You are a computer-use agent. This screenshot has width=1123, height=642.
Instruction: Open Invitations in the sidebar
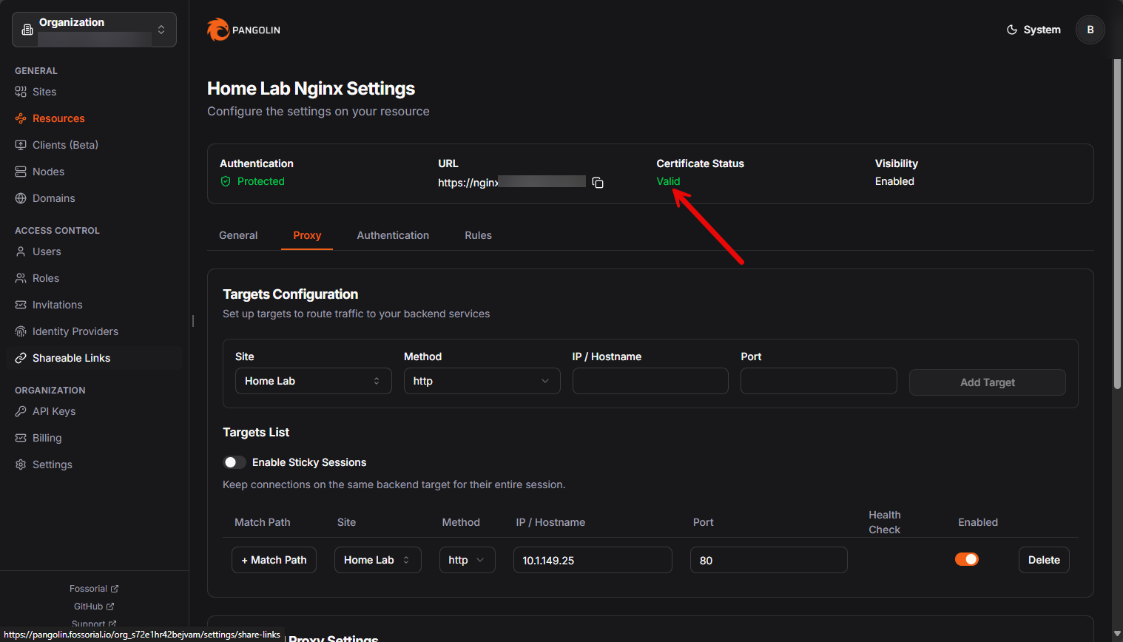tap(57, 305)
